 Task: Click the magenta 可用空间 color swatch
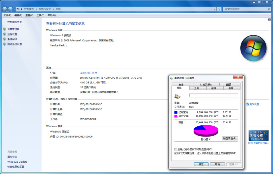click(176, 116)
